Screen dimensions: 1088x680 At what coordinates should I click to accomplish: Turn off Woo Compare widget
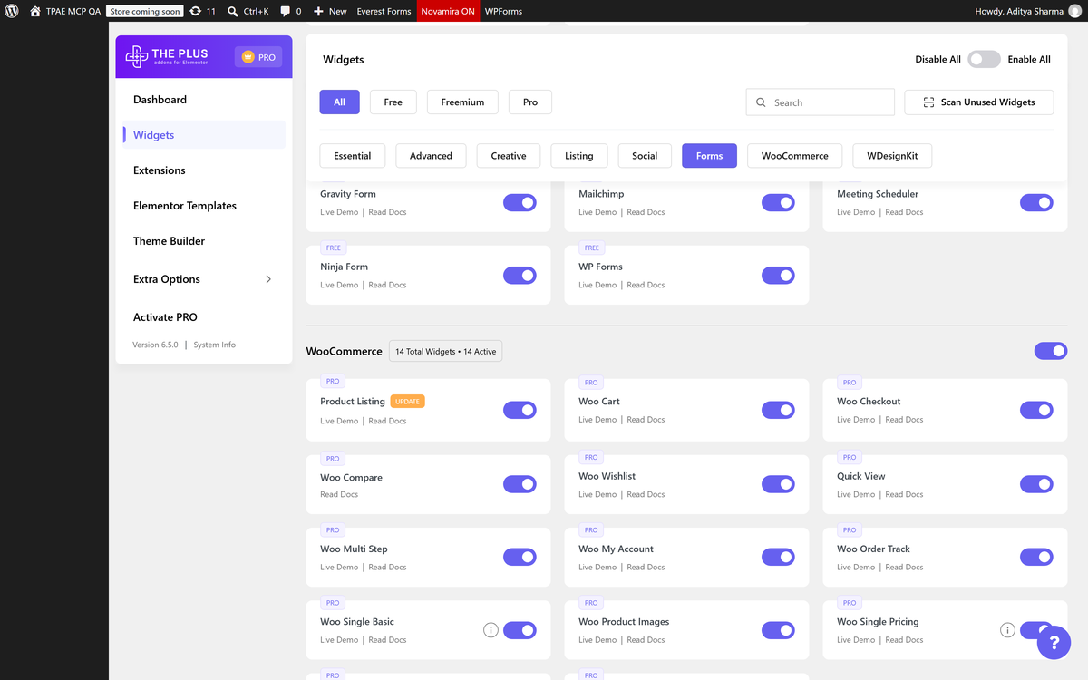pyautogui.click(x=520, y=484)
